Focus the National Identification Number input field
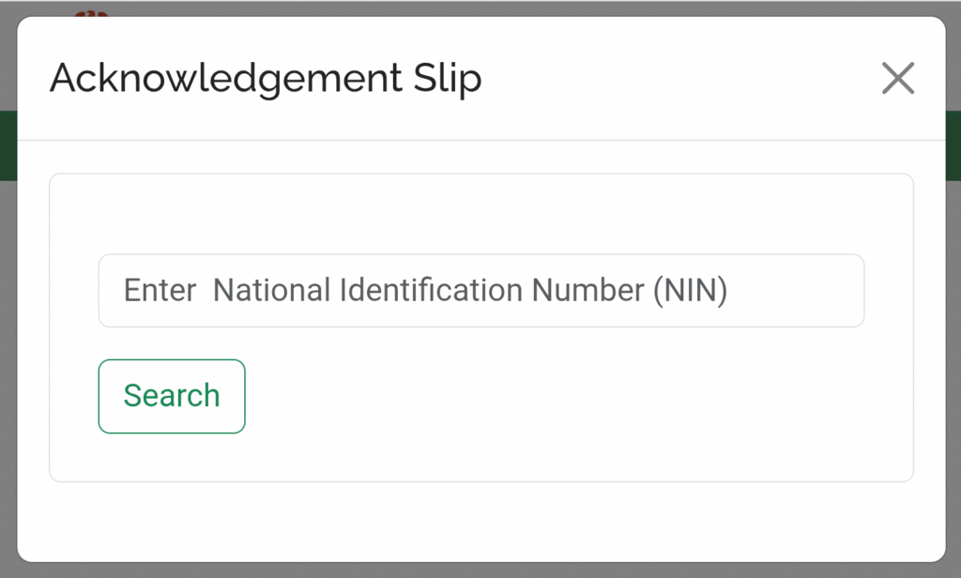This screenshot has width=961, height=578. click(481, 291)
